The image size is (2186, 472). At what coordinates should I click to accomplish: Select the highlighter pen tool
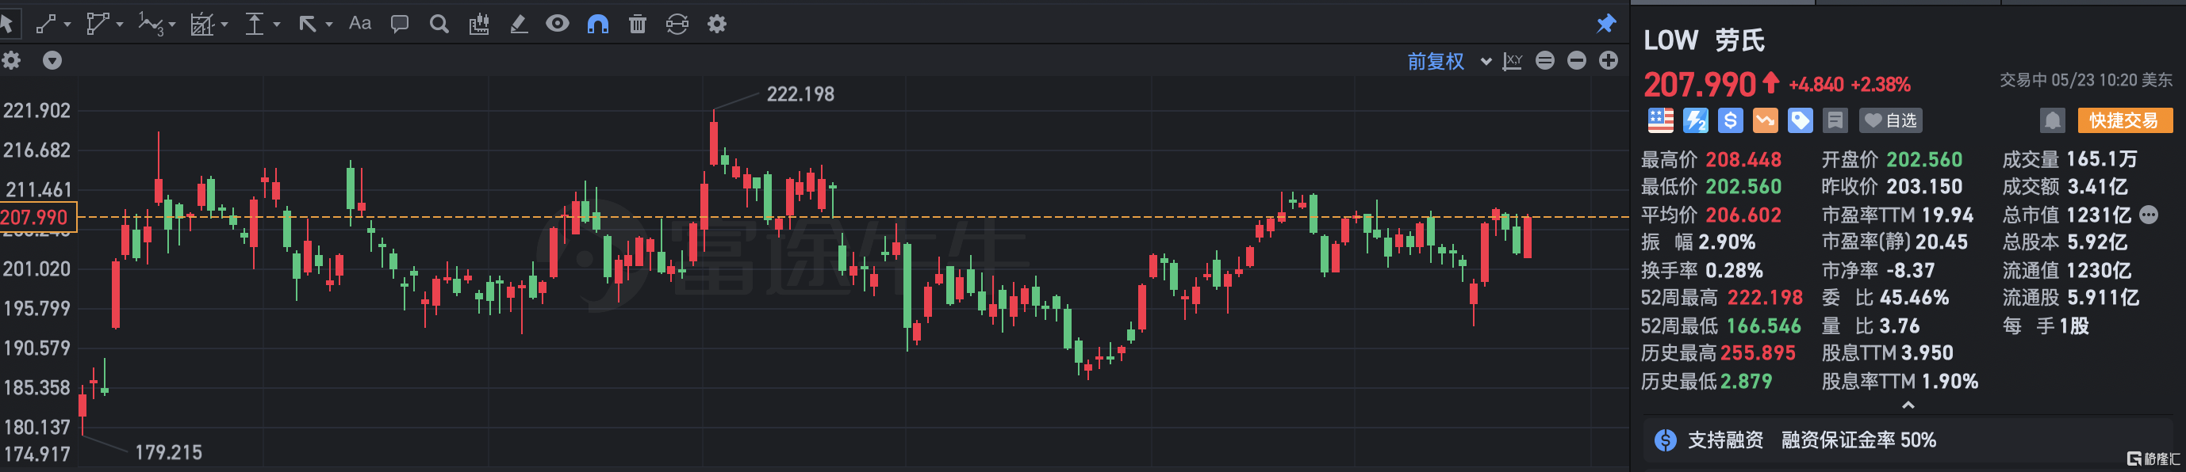pos(519,24)
